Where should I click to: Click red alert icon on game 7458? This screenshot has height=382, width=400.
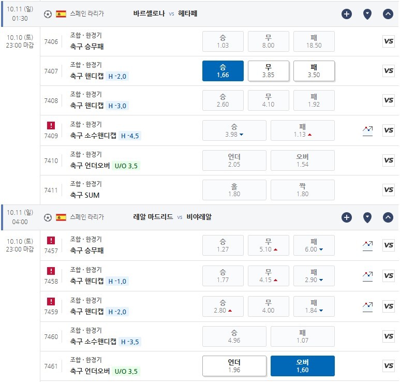(51, 271)
